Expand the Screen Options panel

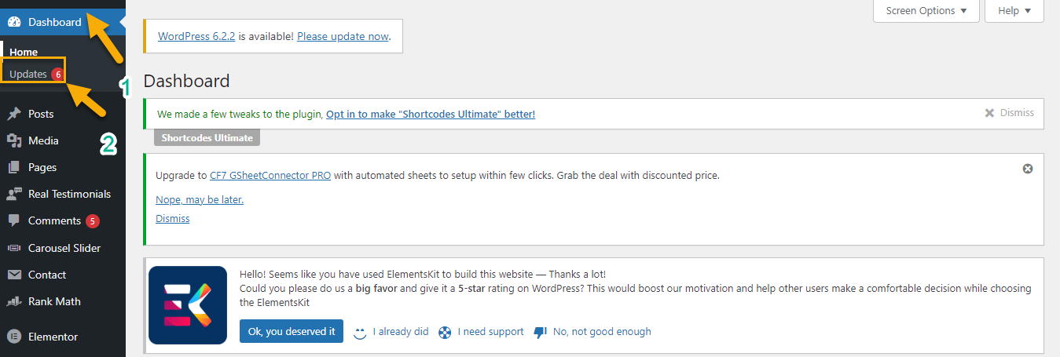click(x=926, y=11)
